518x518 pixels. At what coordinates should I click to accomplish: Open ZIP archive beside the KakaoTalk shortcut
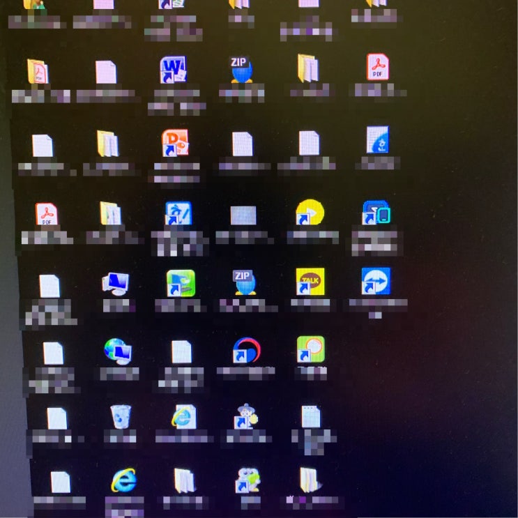[x=245, y=282]
